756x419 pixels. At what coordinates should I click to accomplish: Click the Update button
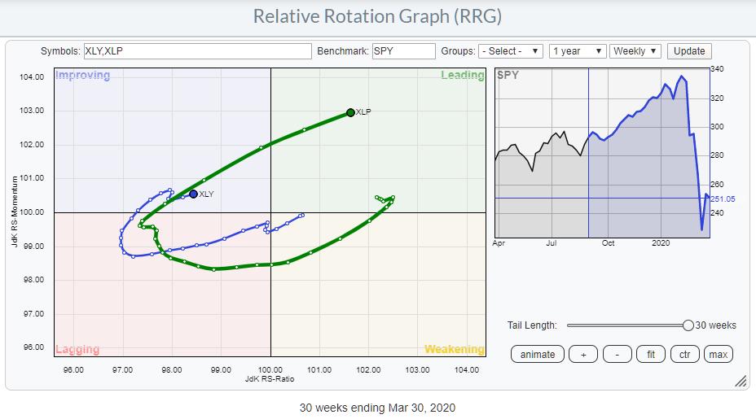pyautogui.click(x=688, y=51)
